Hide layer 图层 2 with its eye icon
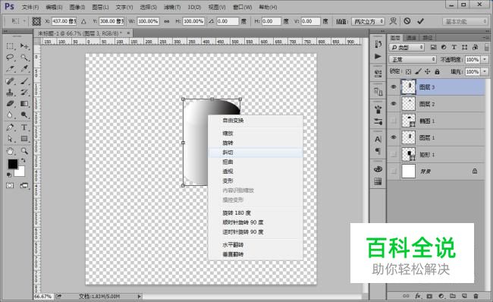493x302 pixels. pyautogui.click(x=394, y=104)
